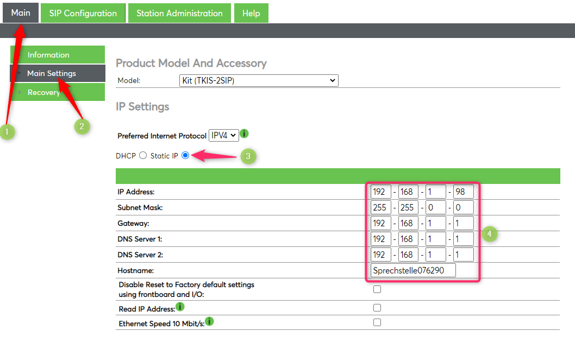Select the DHCP radio button
This screenshot has width=575, height=337.
coord(143,156)
